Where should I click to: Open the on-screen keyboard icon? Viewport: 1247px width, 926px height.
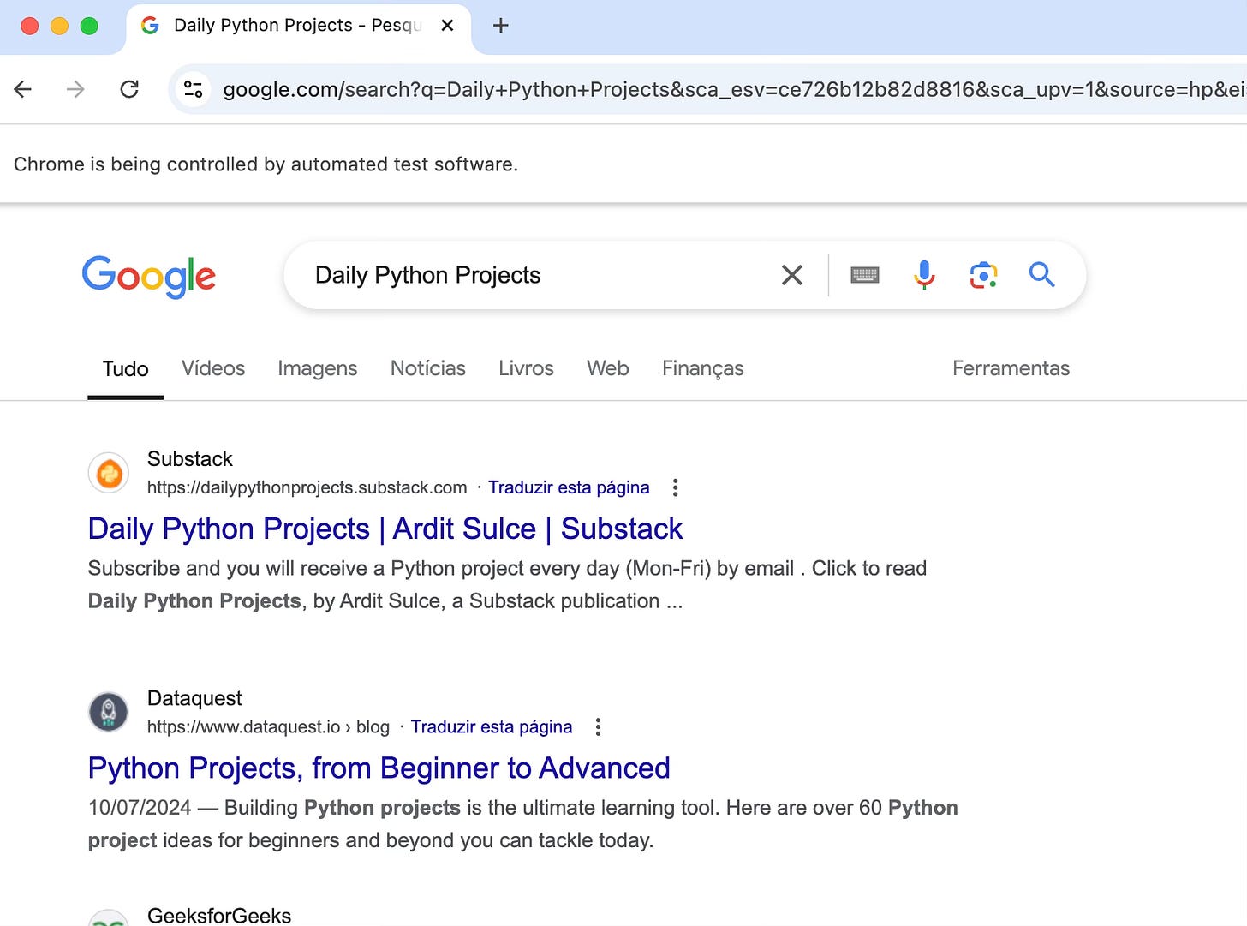point(864,275)
